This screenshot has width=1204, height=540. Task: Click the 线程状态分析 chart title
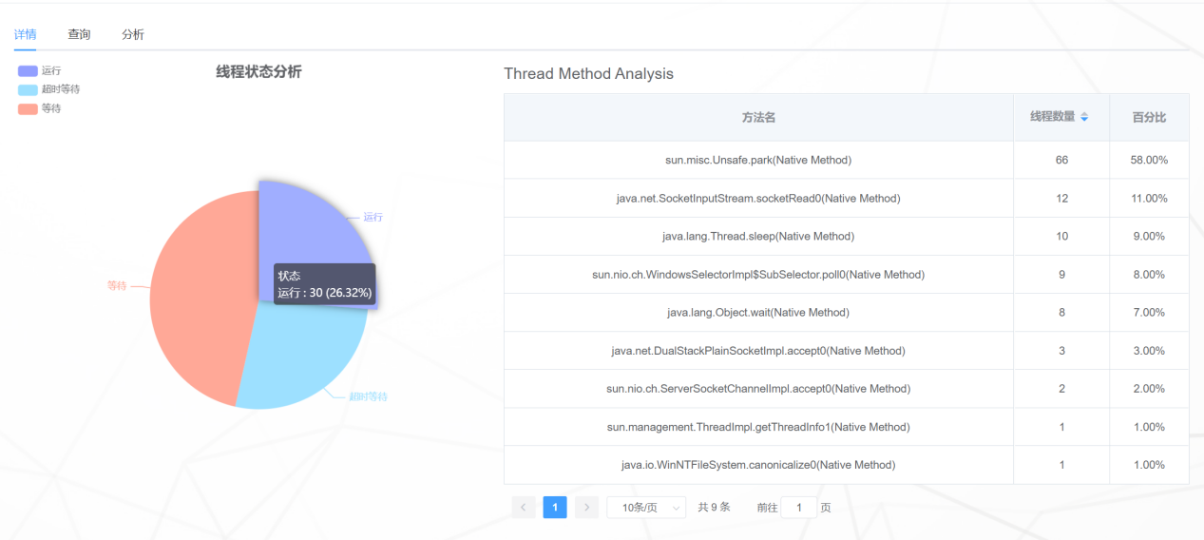click(x=259, y=71)
